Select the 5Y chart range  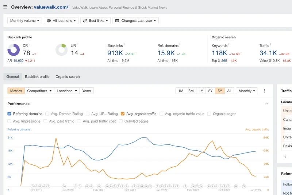[x=220, y=91]
